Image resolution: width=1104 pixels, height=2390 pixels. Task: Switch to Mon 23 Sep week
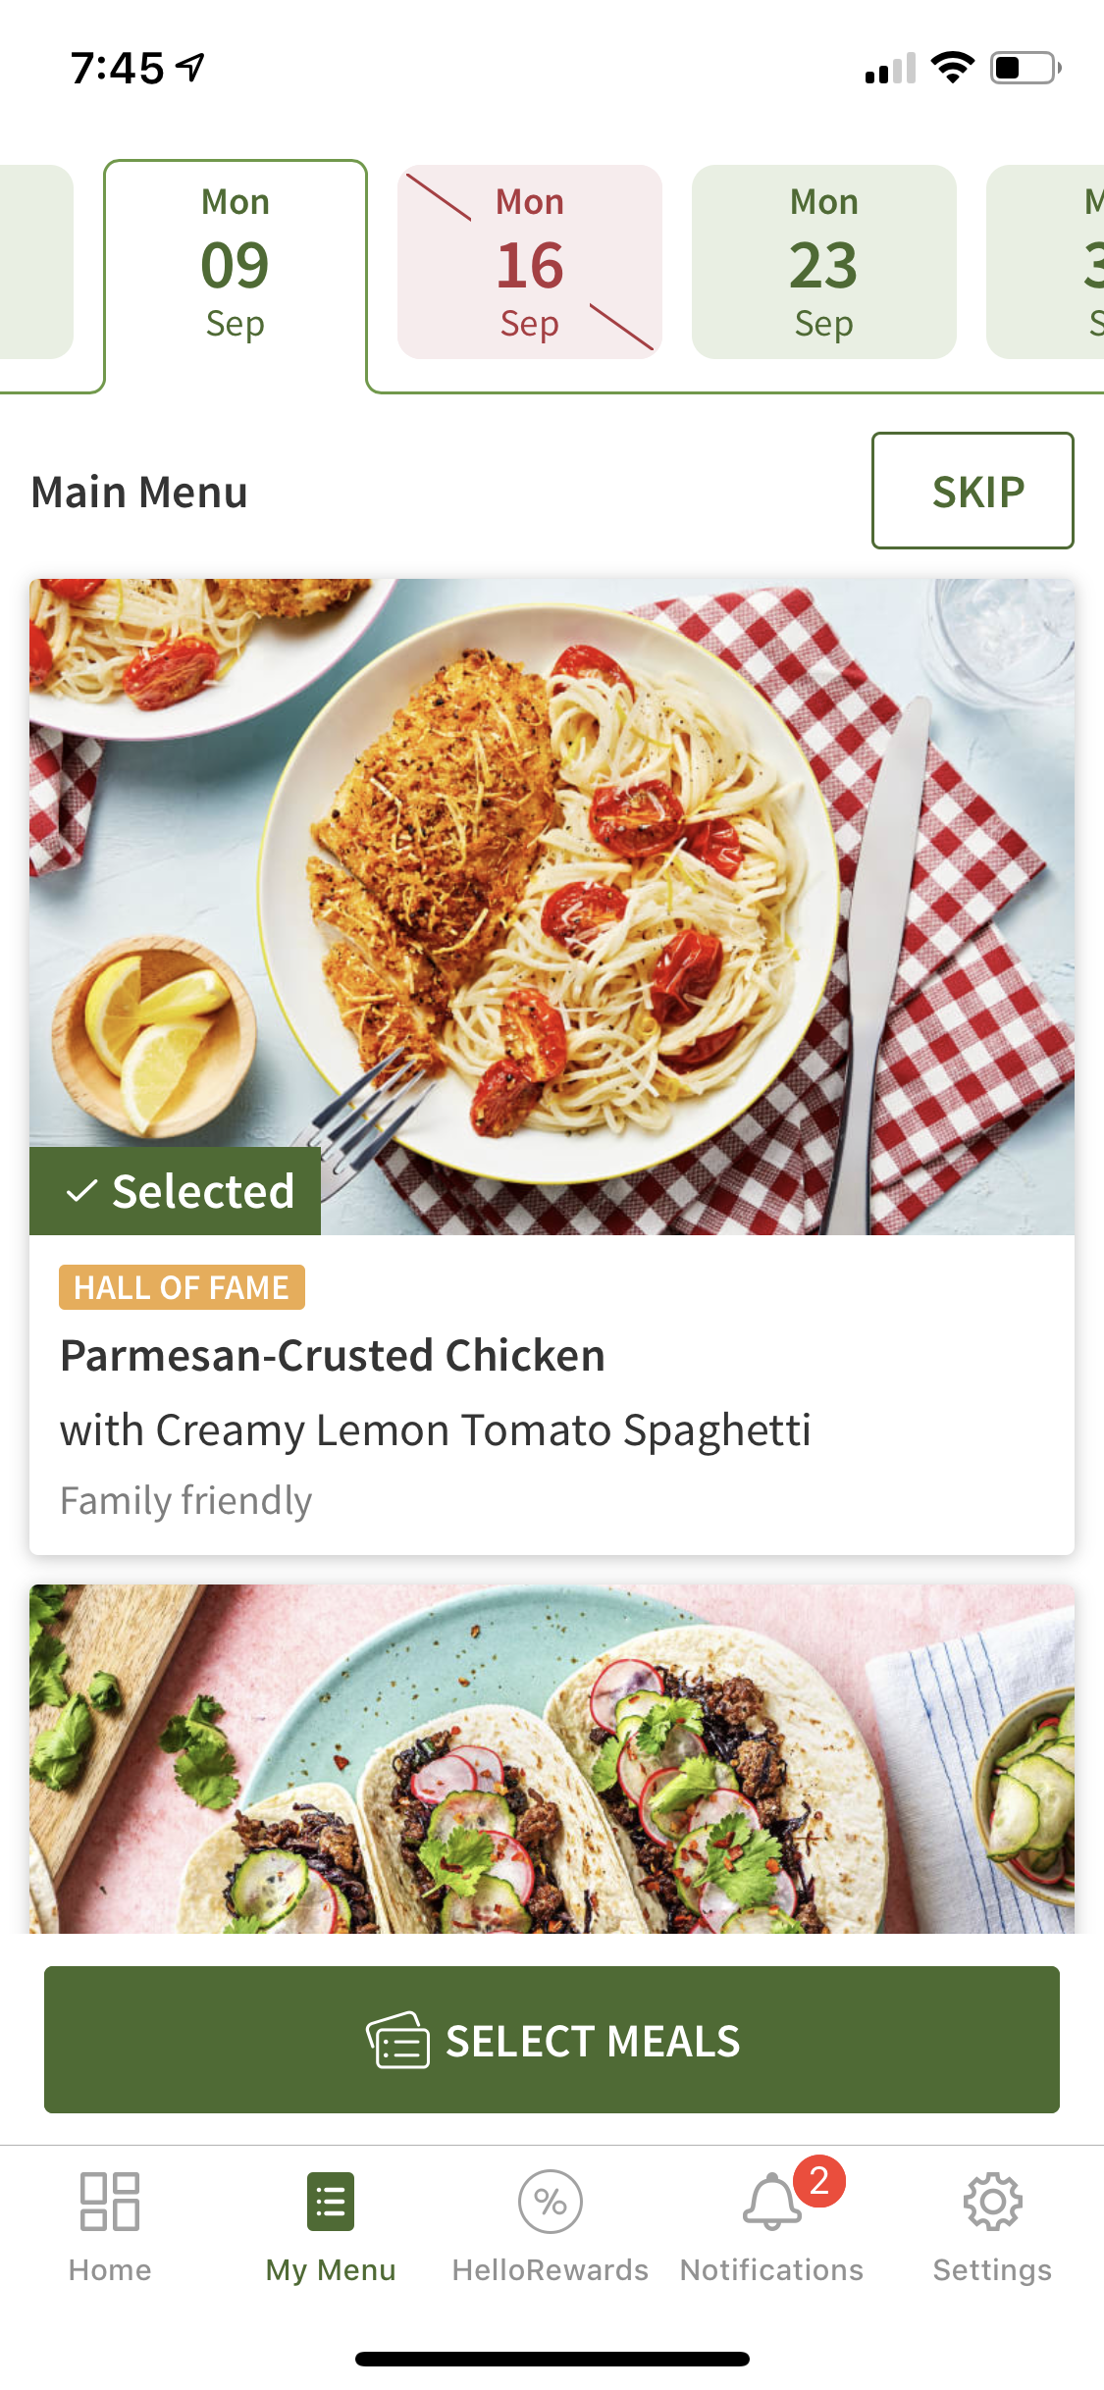point(824,263)
